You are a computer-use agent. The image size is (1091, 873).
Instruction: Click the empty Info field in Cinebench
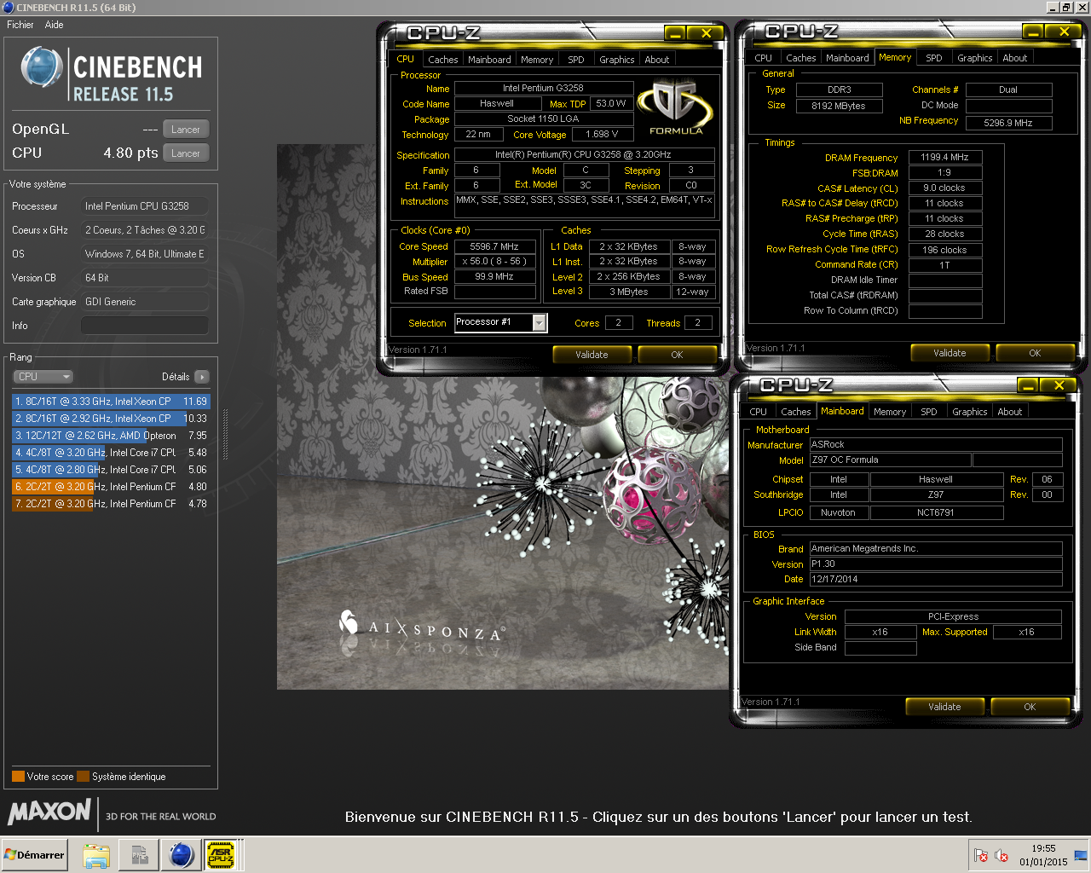[145, 326]
